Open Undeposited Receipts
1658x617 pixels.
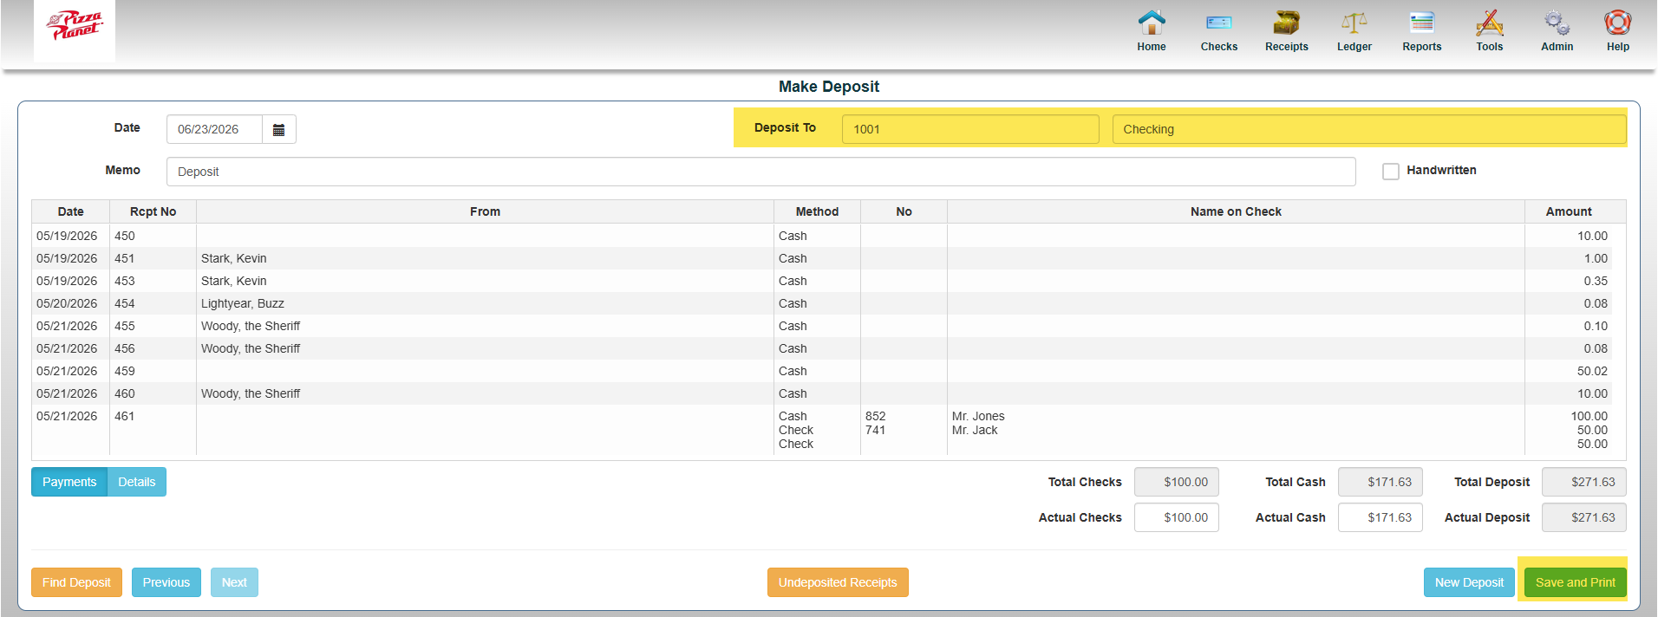[838, 582]
